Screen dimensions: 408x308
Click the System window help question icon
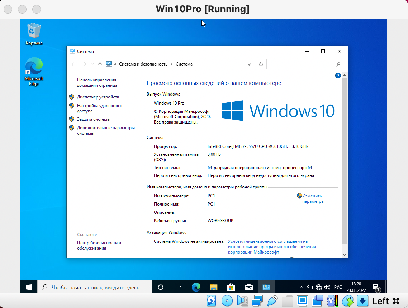[338, 76]
